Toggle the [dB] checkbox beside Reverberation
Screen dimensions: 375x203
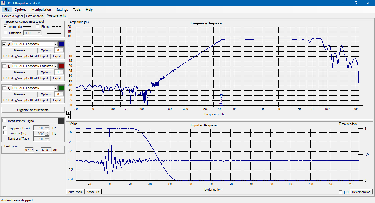[x=340, y=192]
